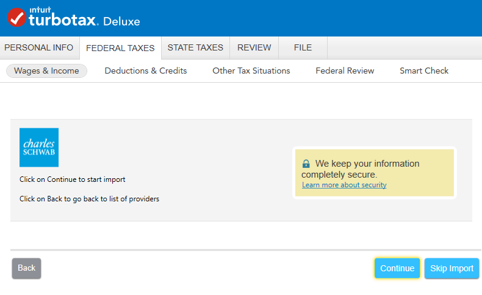Open Deductions & Credits section

[146, 71]
